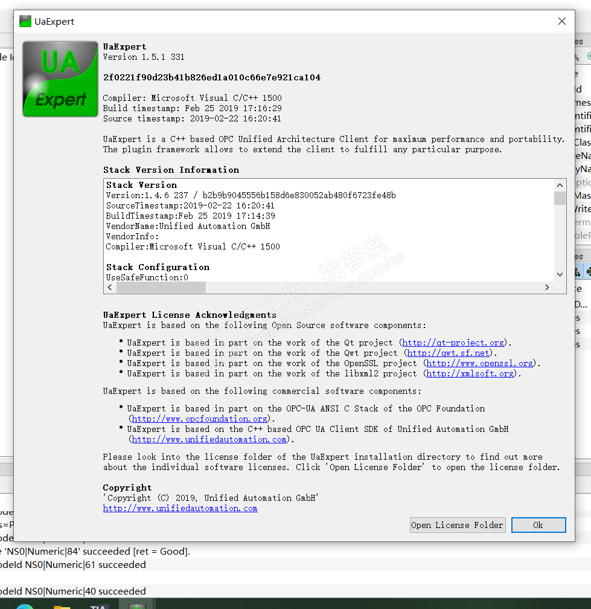Close the UaExpert about dialog
This screenshot has height=609, width=591.
561,21
